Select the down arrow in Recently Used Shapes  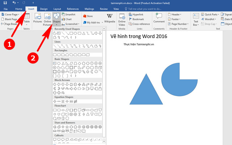pos(100,33)
